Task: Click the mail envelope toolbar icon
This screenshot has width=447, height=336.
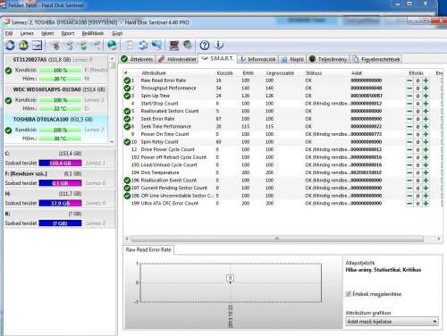Action: [37, 46]
